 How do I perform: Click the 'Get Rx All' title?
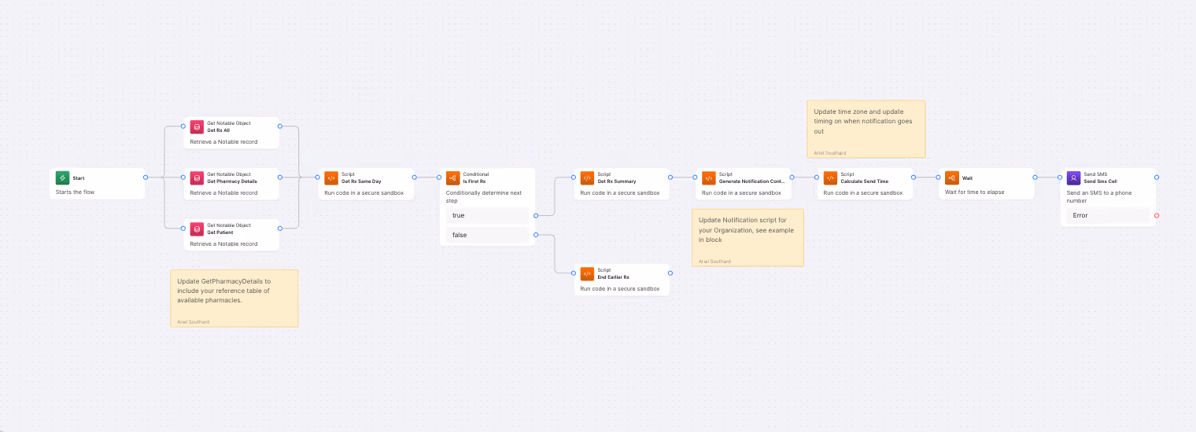pos(218,130)
